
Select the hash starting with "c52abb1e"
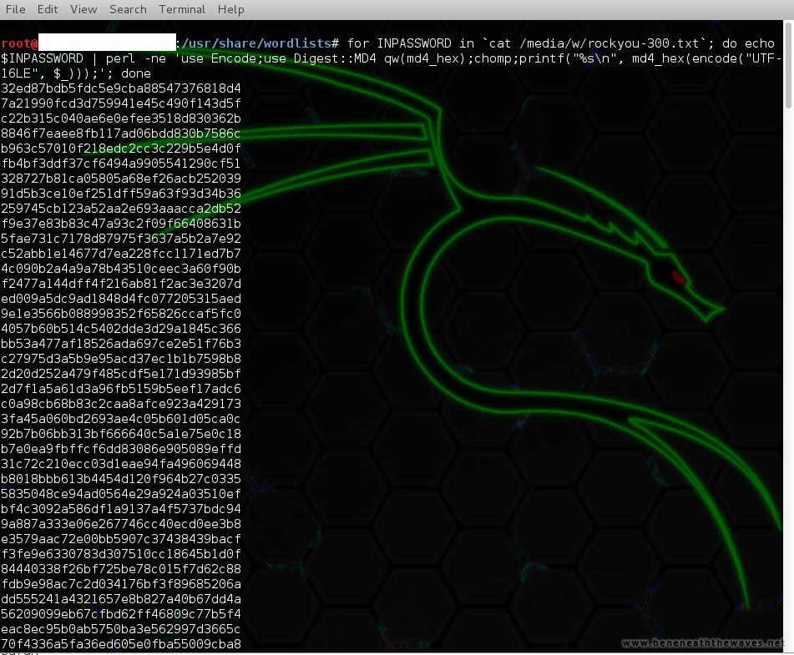coord(121,254)
